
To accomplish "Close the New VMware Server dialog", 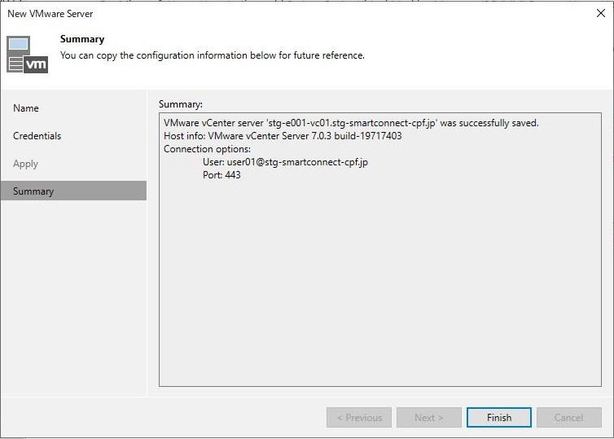I will pos(601,13).
